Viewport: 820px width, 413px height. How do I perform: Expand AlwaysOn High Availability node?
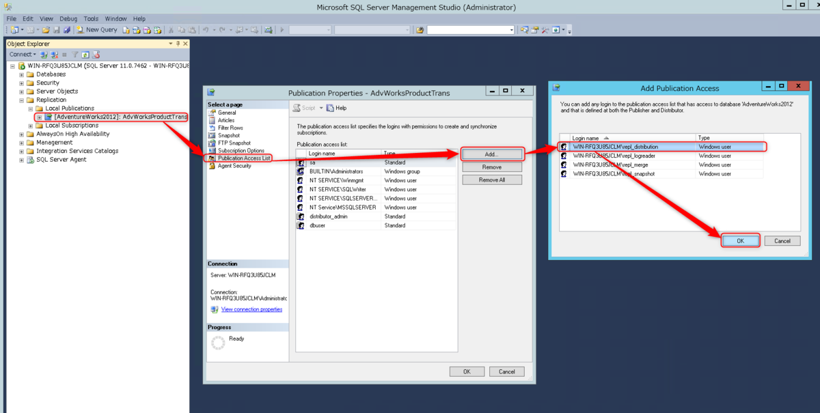tap(21, 134)
